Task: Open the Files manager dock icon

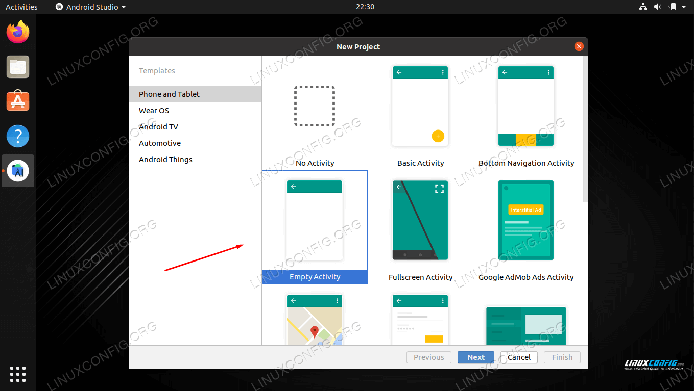Action: (18, 67)
